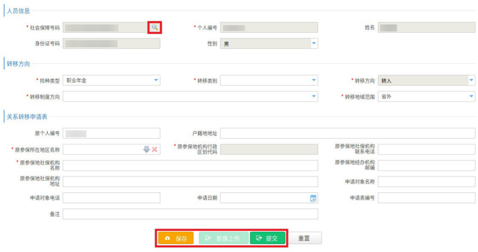Click the down-arrow picker icon in 原参保所在地区名称
This screenshot has width=478, height=252.
(x=146, y=149)
